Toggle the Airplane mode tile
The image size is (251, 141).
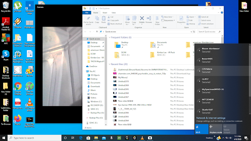click(216, 129)
